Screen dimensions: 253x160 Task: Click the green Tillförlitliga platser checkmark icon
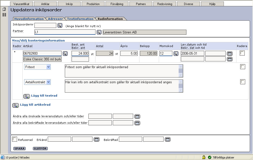(210, 157)
